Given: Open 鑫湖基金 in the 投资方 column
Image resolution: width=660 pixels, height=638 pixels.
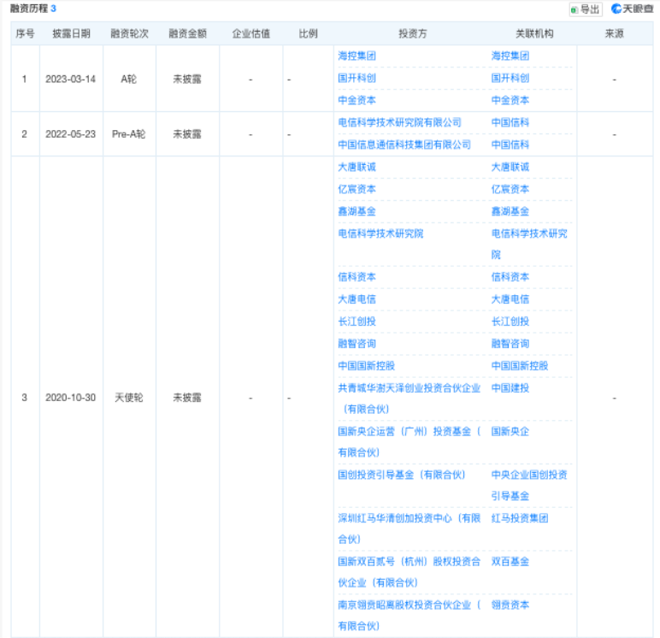Looking at the screenshot, I should pyautogui.click(x=357, y=211).
